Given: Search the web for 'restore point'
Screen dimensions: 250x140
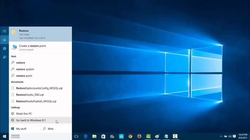Looking at the screenshot, I should [40, 76].
